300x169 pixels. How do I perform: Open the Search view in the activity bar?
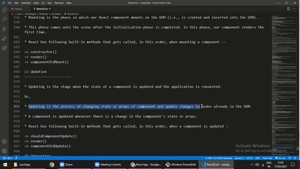click(4, 19)
